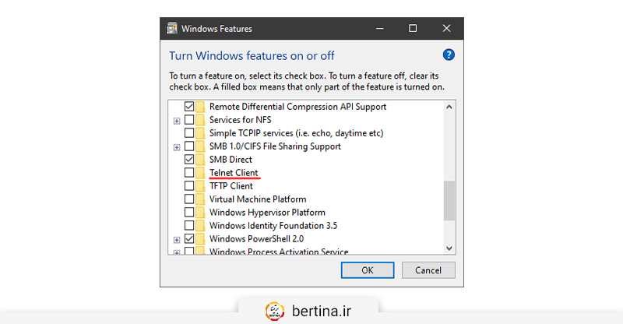
Task: Expand SMB 1.0/CIFS File Sharing Support node
Action: [x=177, y=147]
